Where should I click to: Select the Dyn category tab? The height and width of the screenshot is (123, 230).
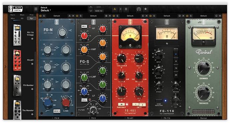coord(31,18)
